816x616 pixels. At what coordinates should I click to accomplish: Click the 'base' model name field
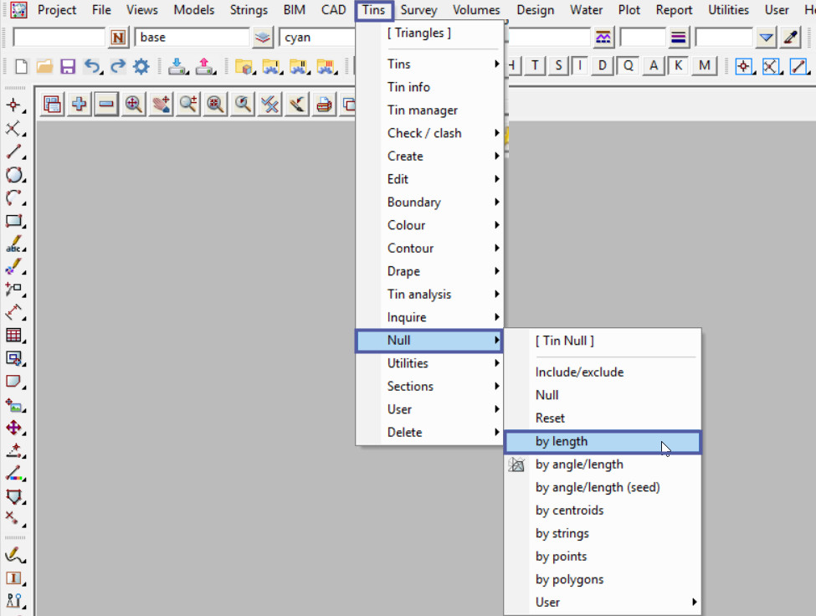191,38
